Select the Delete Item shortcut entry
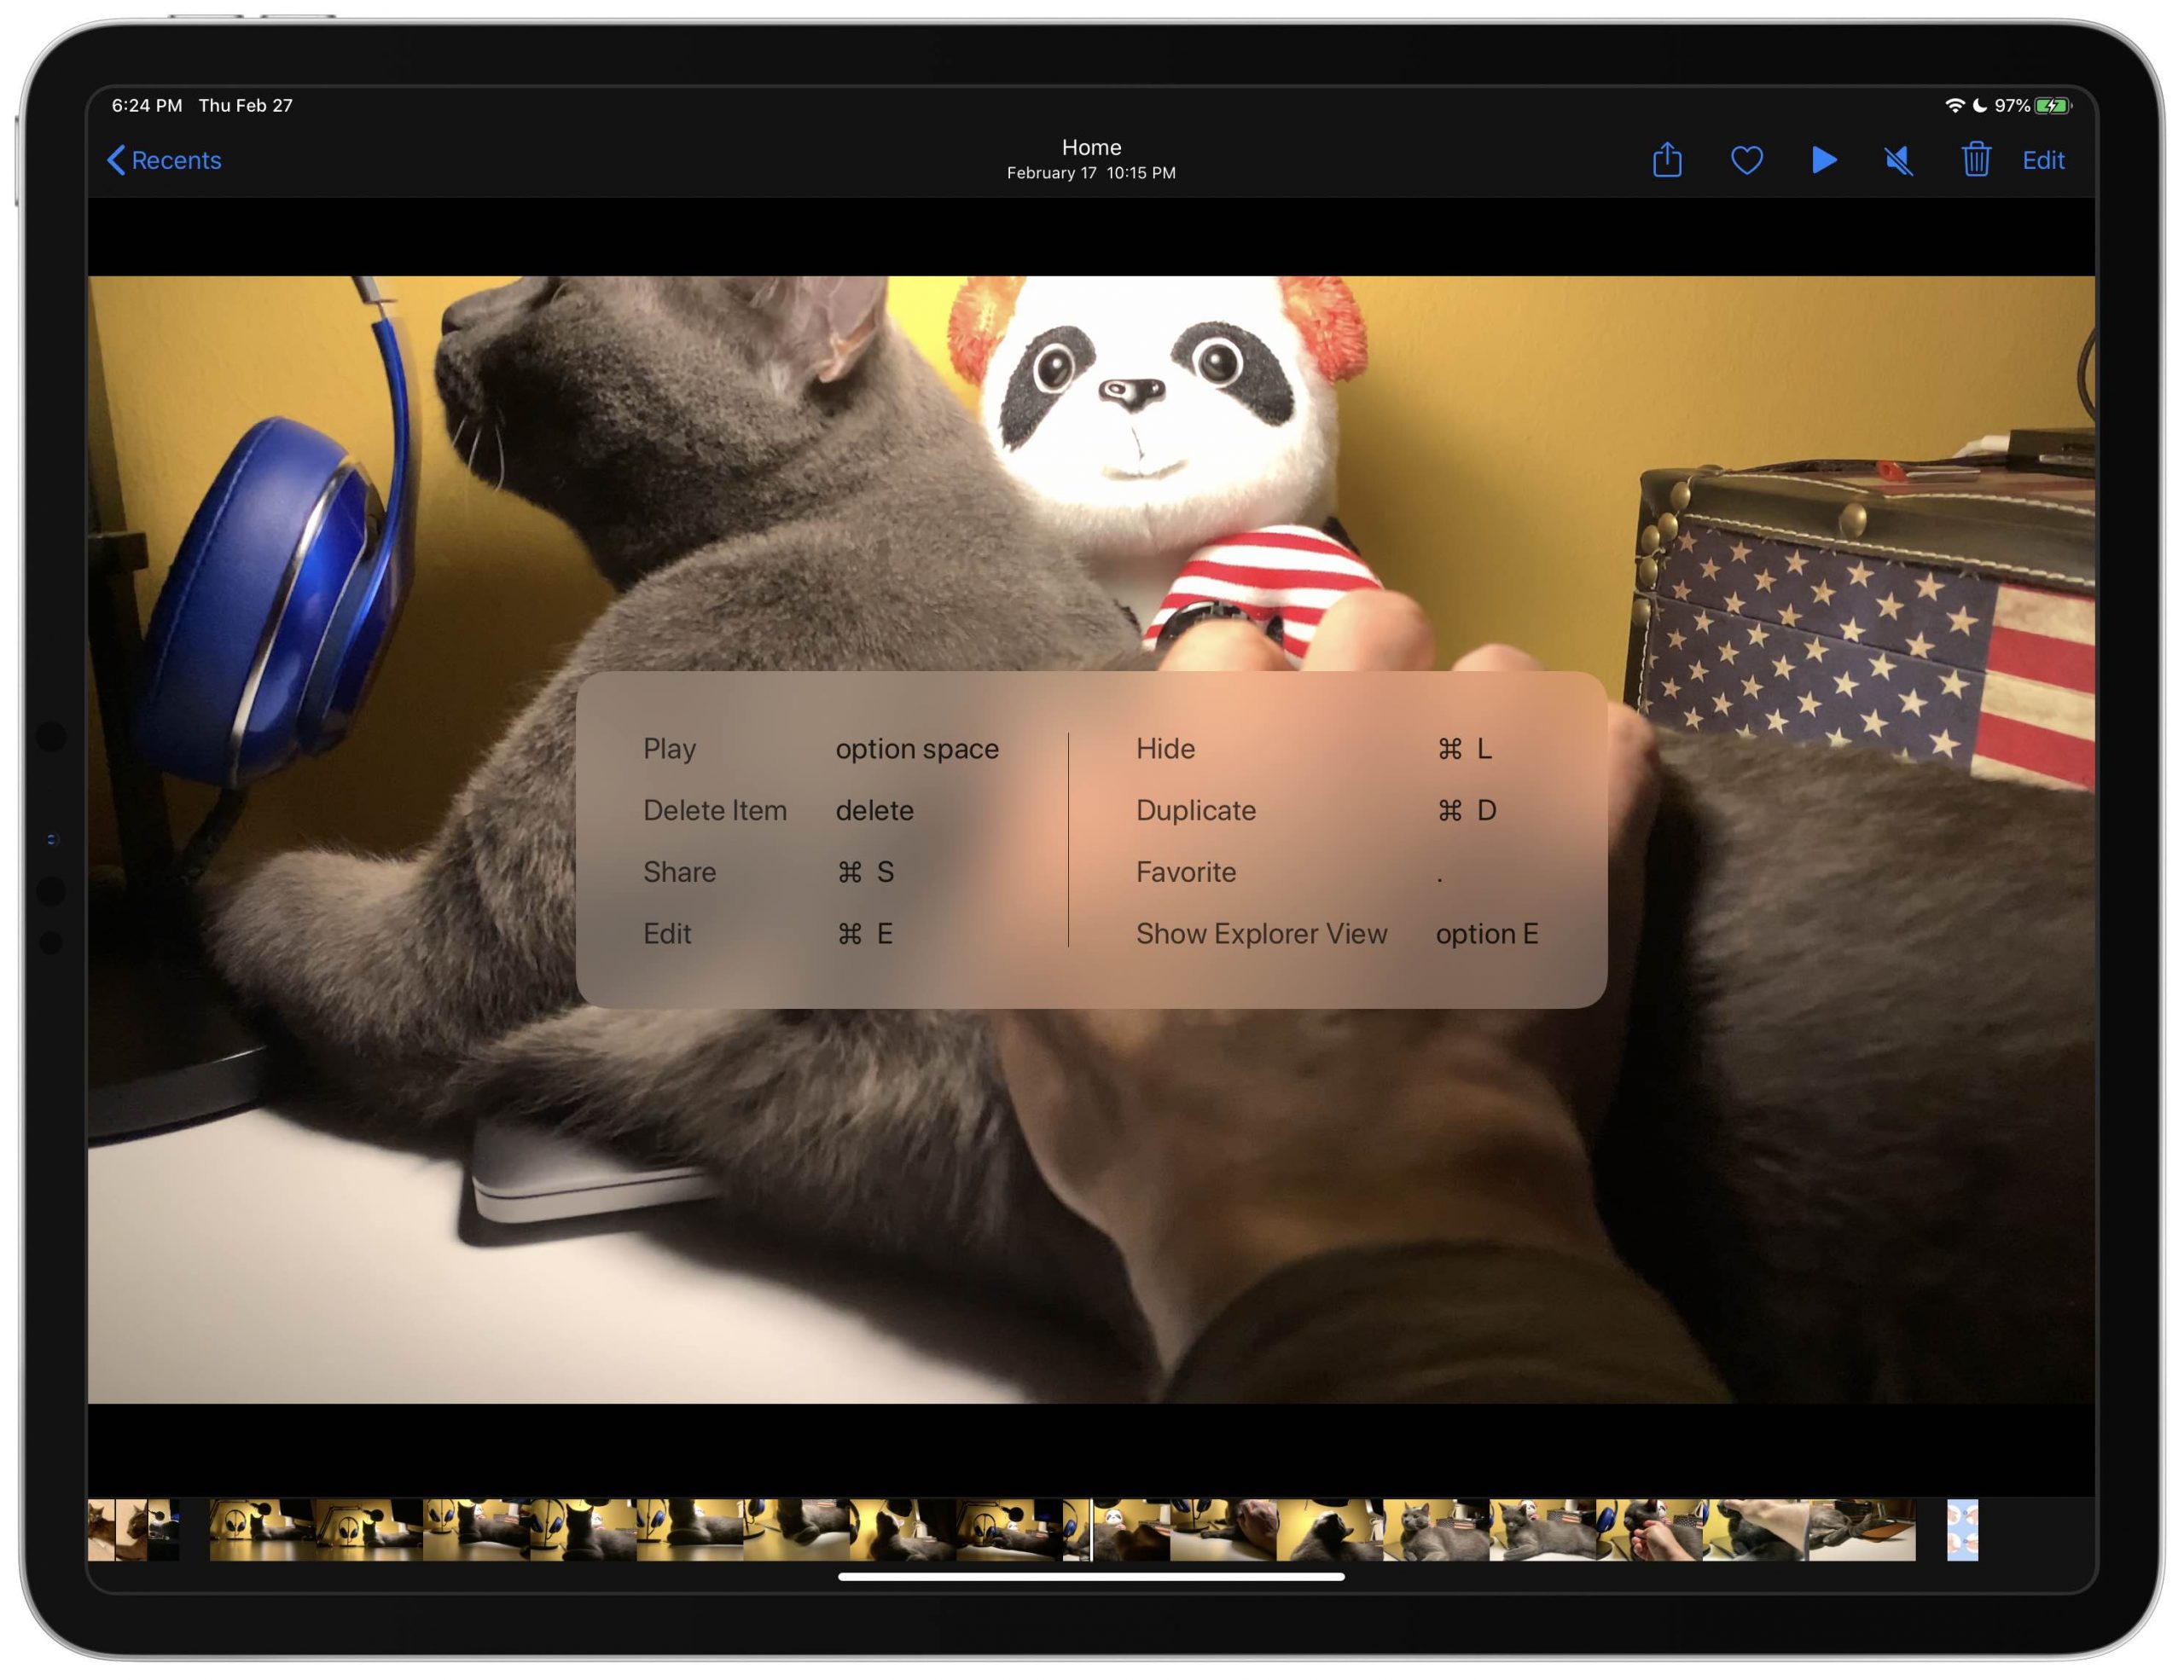Viewport: 2184px width, 1680px height. pyautogui.click(x=778, y=810)
